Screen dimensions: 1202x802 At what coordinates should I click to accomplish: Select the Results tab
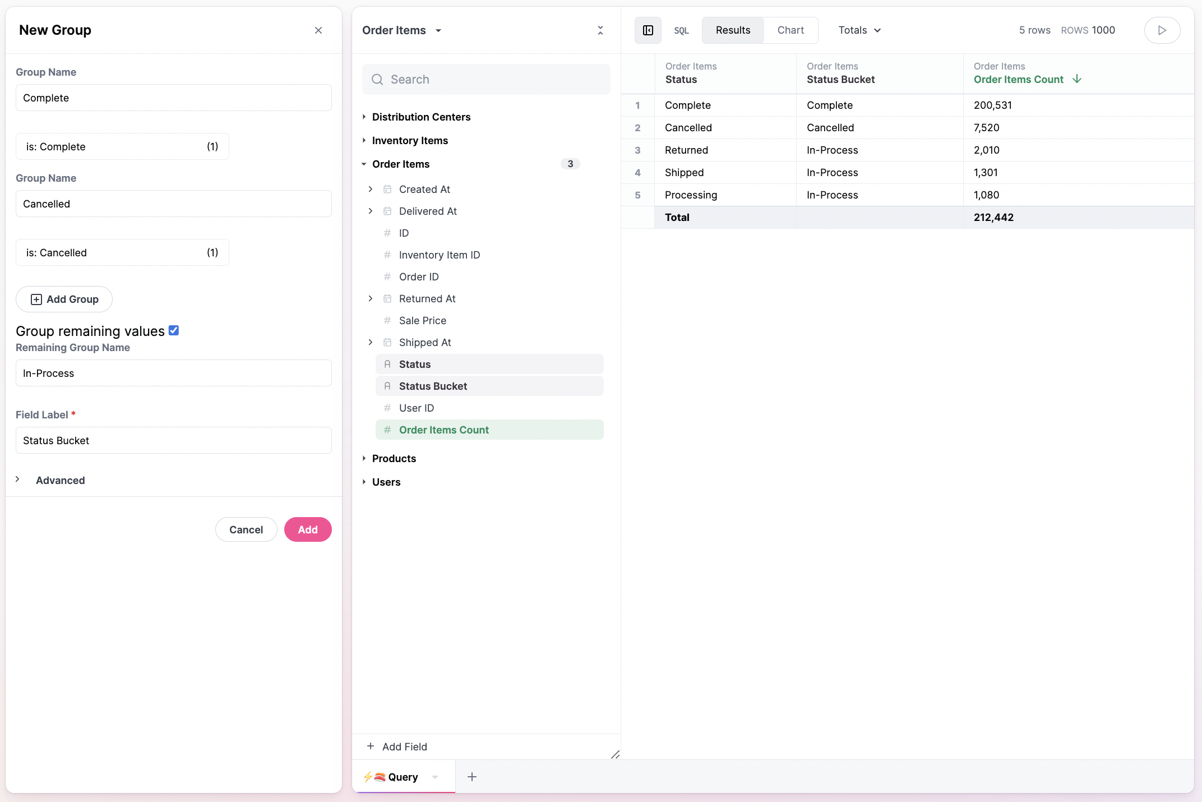click(733, 30)
